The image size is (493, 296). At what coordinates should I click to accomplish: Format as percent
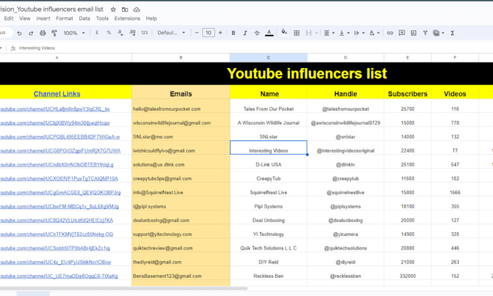point(109,33)
